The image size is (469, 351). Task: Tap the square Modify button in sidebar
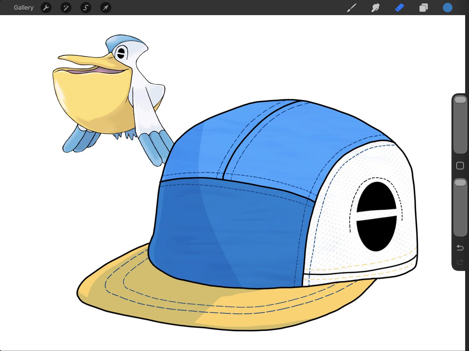pos(460,166)
